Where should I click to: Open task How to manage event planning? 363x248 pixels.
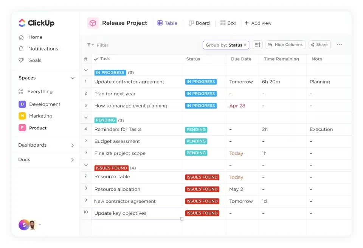[x=131, y=106]
